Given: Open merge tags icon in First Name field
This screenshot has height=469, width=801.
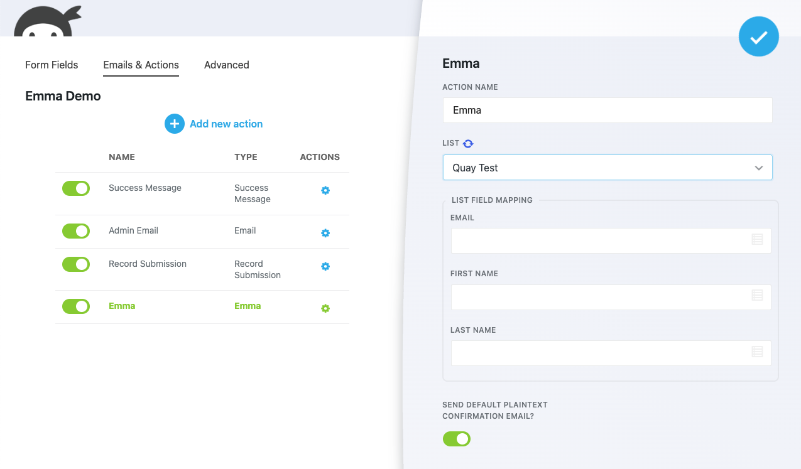Looking at the screenshot, I should click(757, 295).
